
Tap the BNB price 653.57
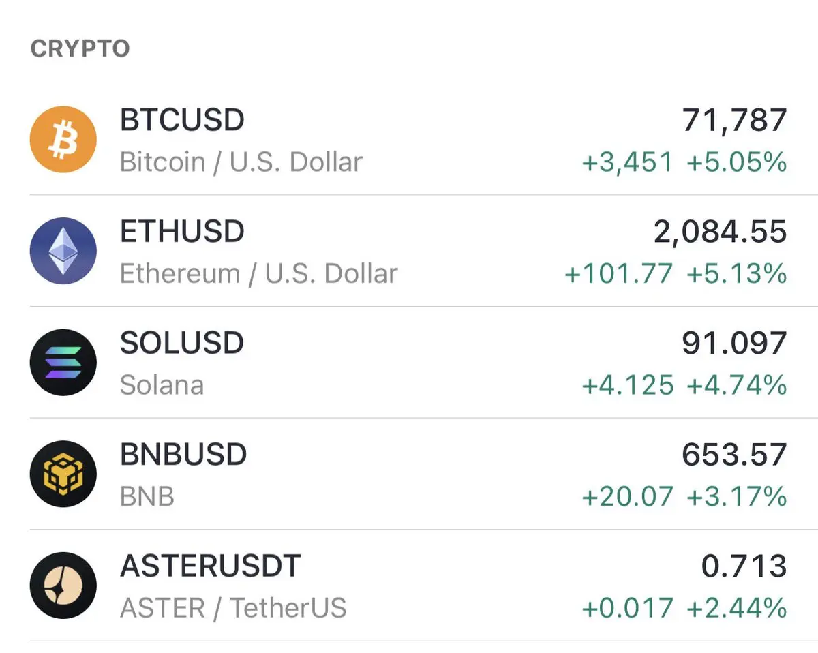[734, 455]
